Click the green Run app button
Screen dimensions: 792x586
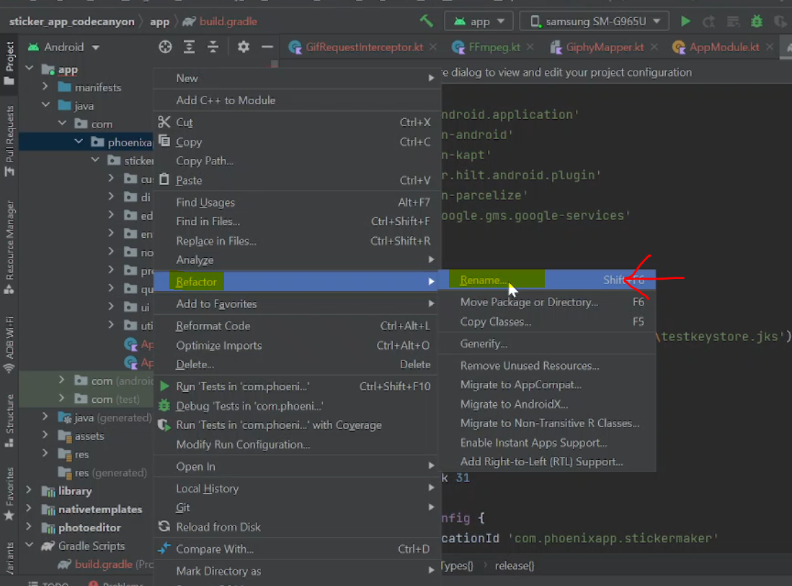(685, 22)
